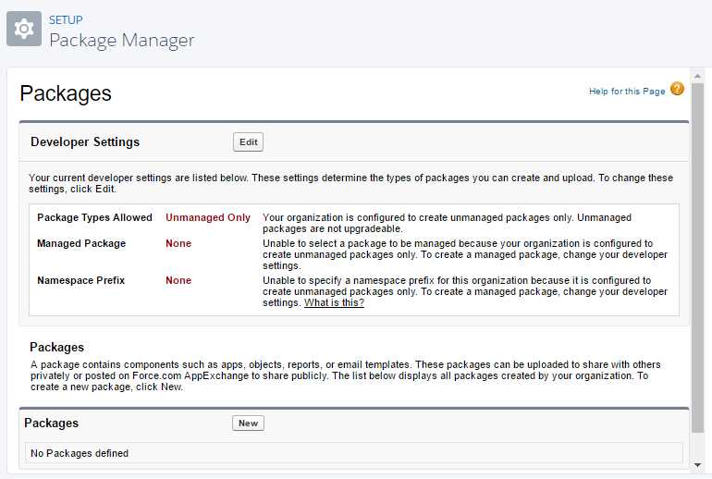This screenshot has height=479, width=712.
Task: Create a New package
Action: tap(248, 424)
